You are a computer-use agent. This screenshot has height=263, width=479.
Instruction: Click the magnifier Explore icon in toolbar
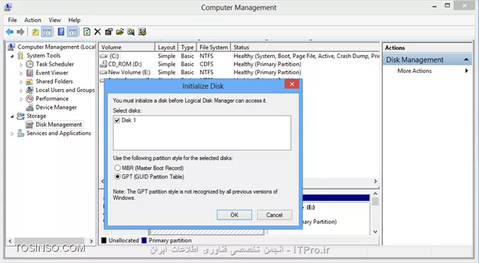point(131,32)
